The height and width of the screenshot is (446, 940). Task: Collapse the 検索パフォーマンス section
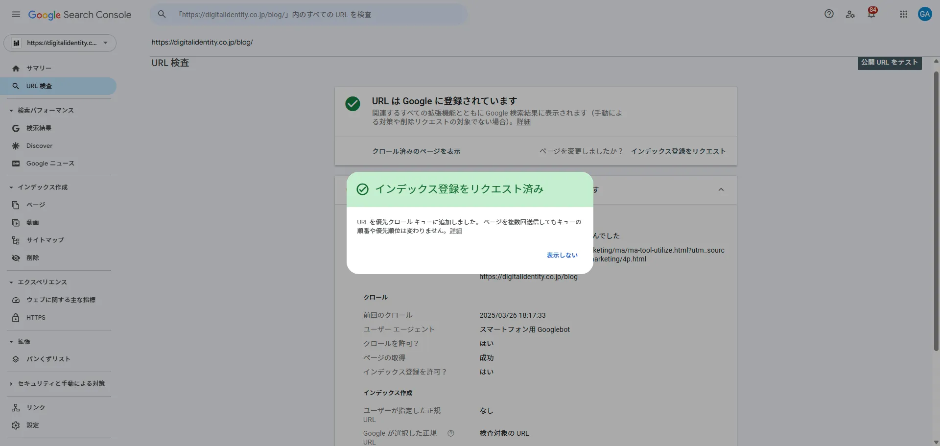(x=11, y=111)
